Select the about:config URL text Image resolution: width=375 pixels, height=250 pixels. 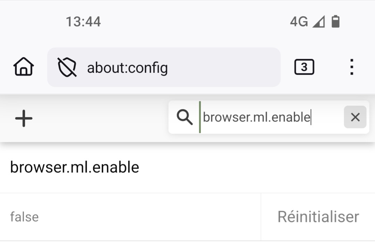coord(127,68)
